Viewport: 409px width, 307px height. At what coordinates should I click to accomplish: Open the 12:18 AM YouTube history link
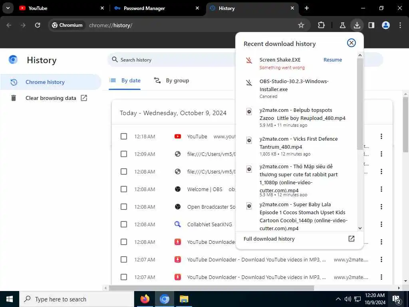(197, 137)
